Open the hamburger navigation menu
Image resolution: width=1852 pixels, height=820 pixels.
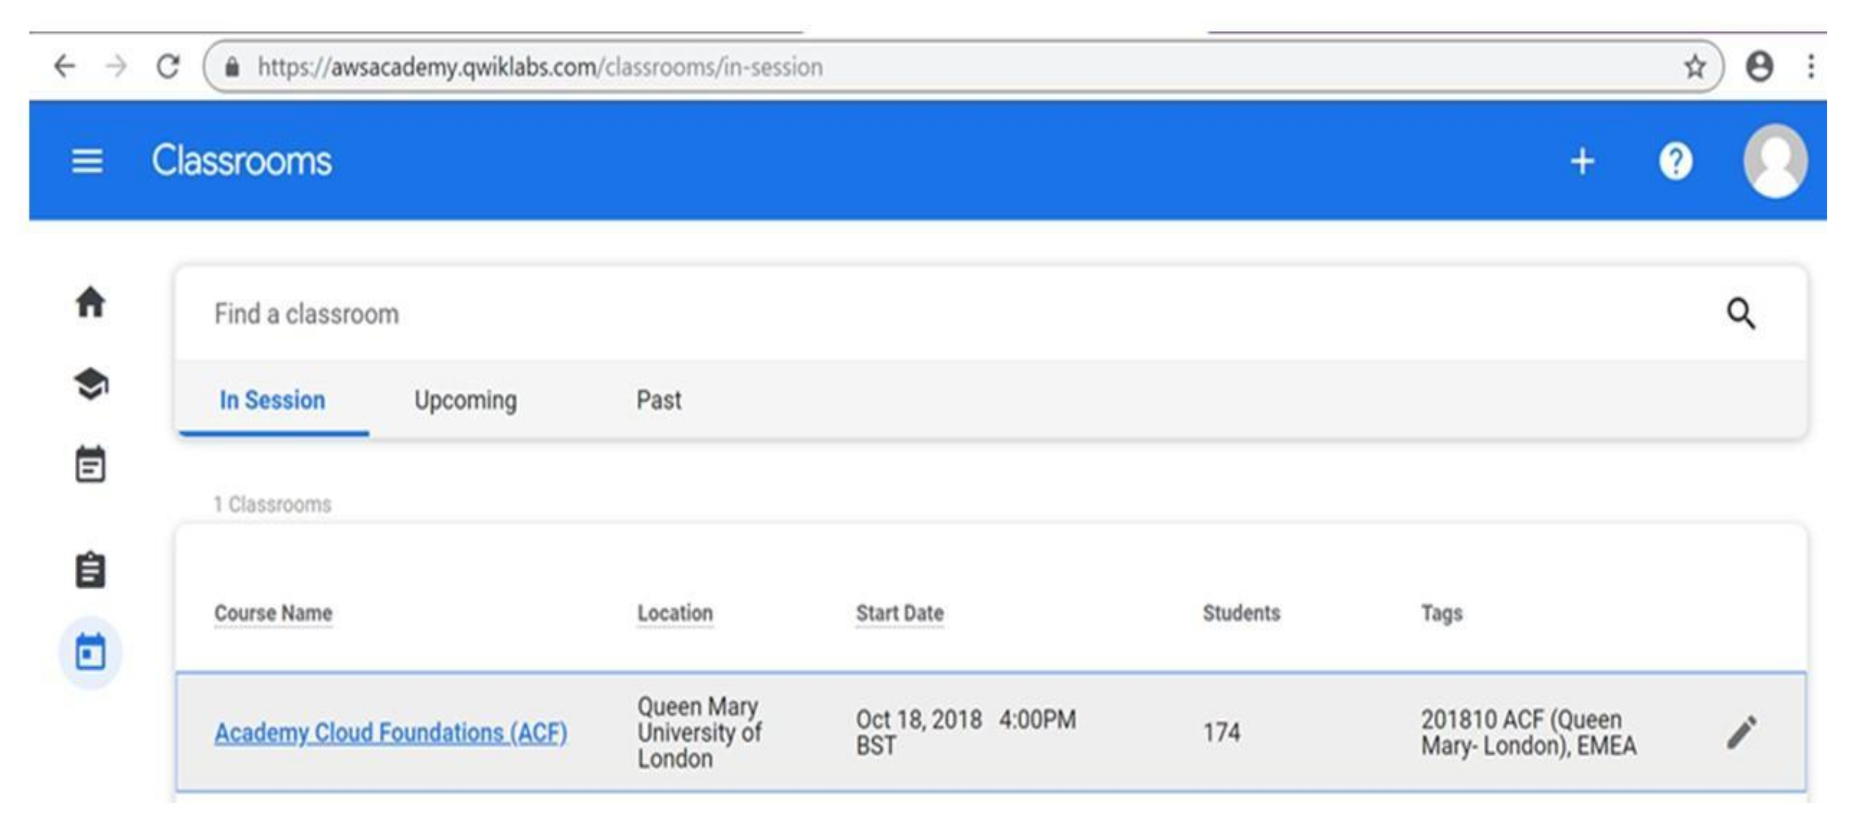pos(87,161)
